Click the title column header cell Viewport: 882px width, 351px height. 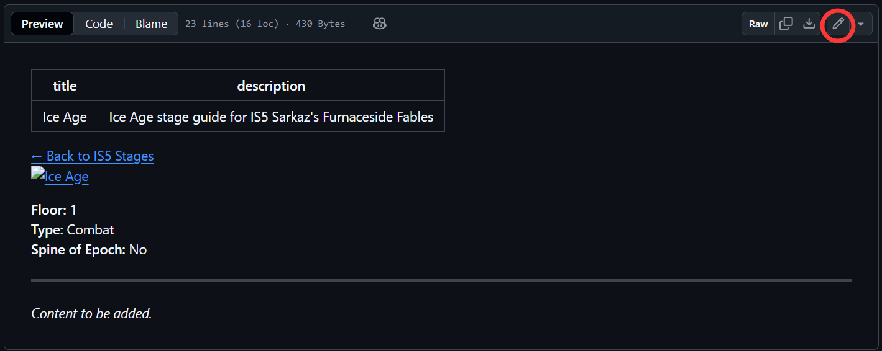tap(65, 86)
